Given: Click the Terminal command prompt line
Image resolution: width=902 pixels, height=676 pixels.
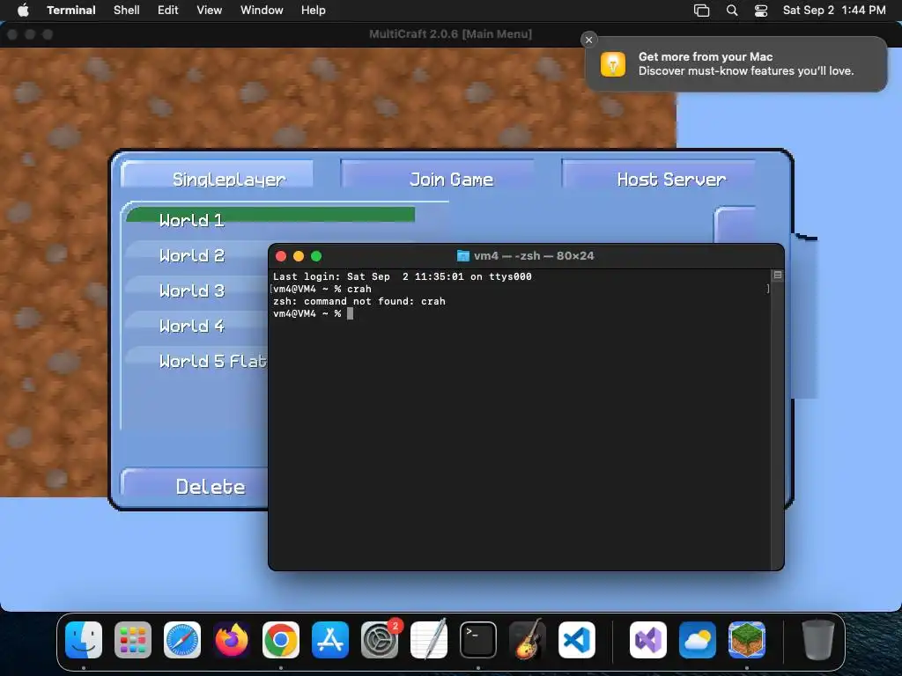Looking at the screenshot, I should [x=313, y=313].
